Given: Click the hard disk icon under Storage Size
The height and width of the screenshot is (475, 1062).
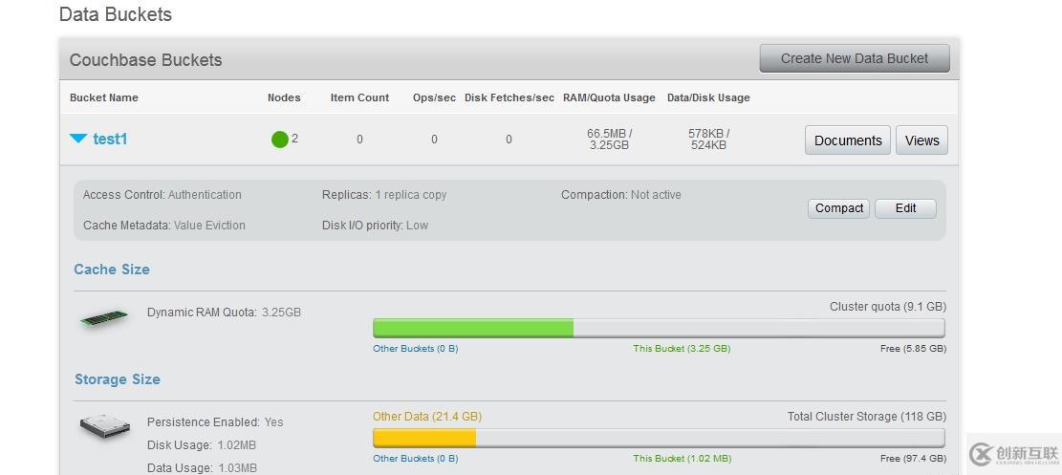Looking at the screenshot, I should [x=105, y=426].
